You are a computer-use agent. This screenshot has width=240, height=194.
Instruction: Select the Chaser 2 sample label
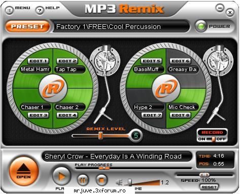(70, 107)
